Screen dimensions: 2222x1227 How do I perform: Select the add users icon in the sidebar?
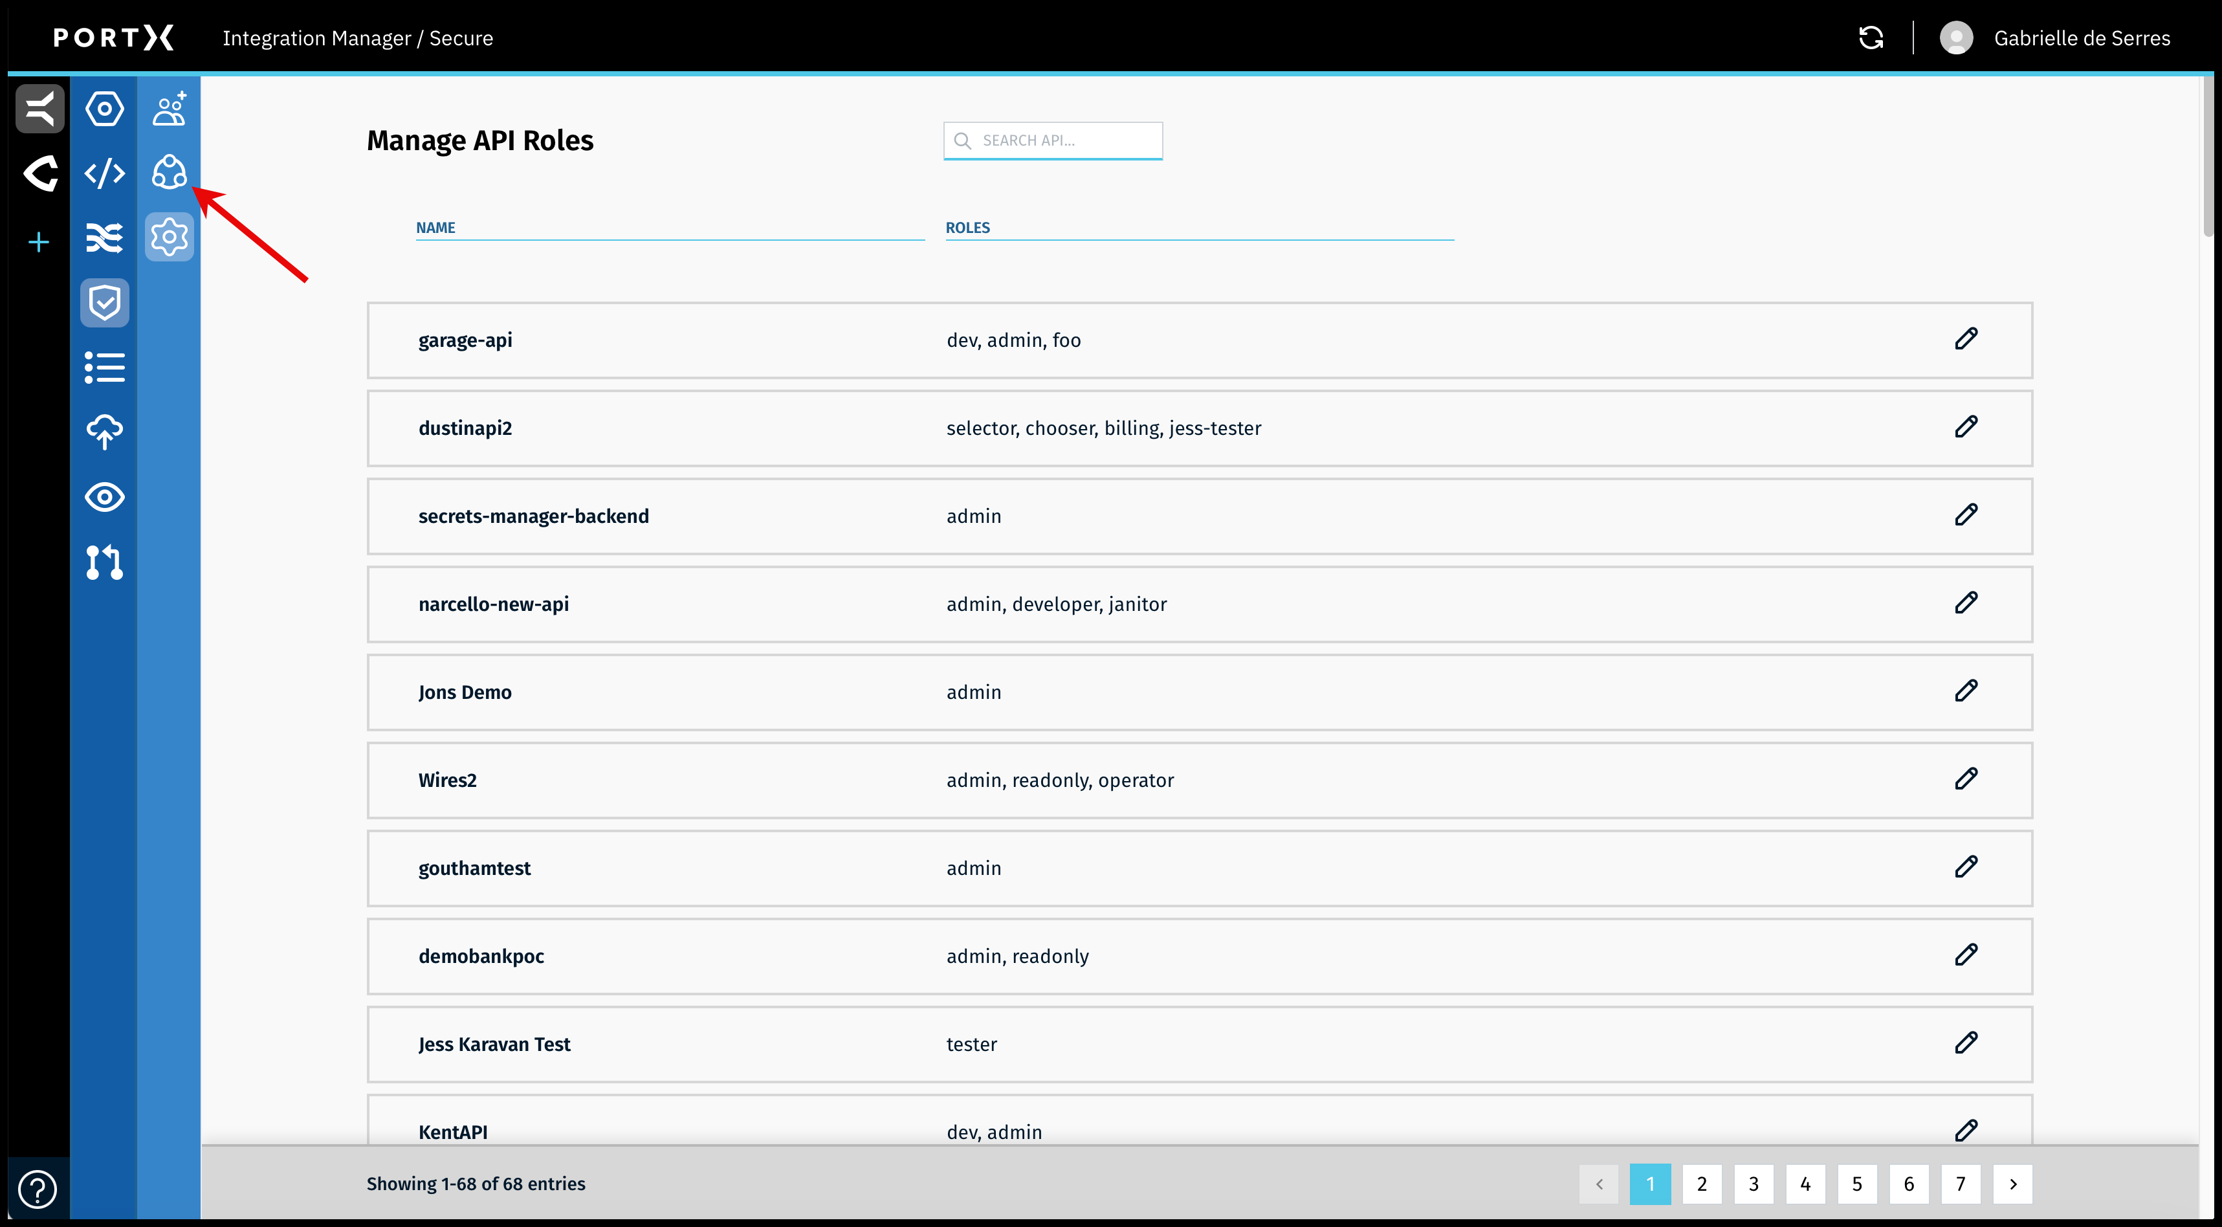click(169, 109)
